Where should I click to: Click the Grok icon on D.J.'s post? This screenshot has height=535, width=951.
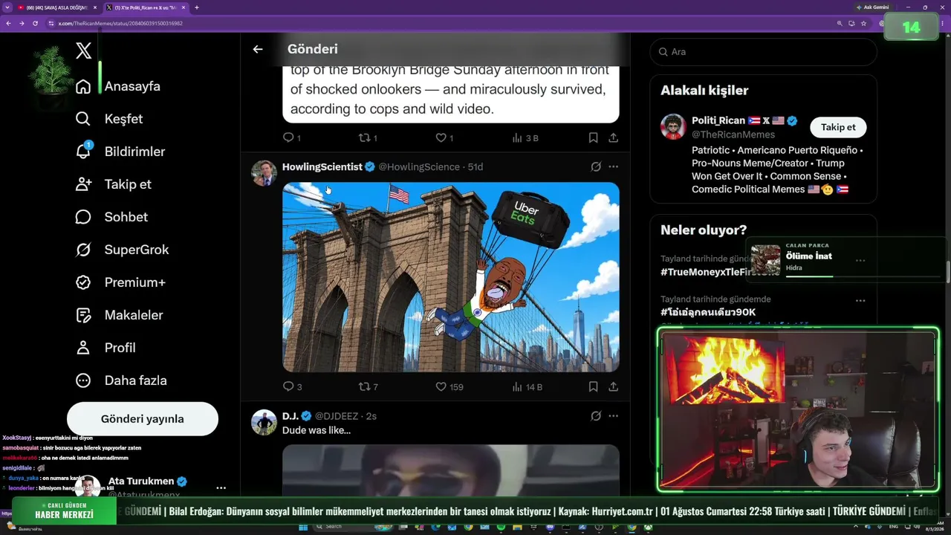[x=596, y=416]
